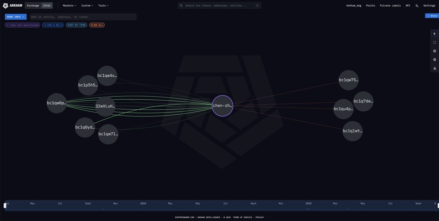Click the support@arkm.com footer link
439x221 pixels.
(x=185, y=217)
